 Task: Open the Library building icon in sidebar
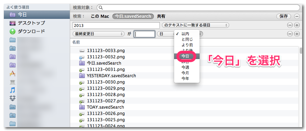pyautogui.click(x=13, y=82)
